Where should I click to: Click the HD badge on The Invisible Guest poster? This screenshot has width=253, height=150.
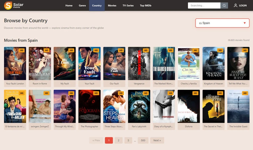(x=245, y=93)
